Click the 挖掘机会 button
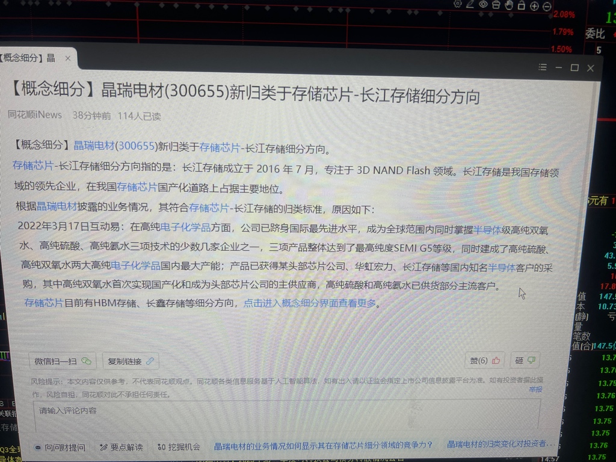 (179, 447)
